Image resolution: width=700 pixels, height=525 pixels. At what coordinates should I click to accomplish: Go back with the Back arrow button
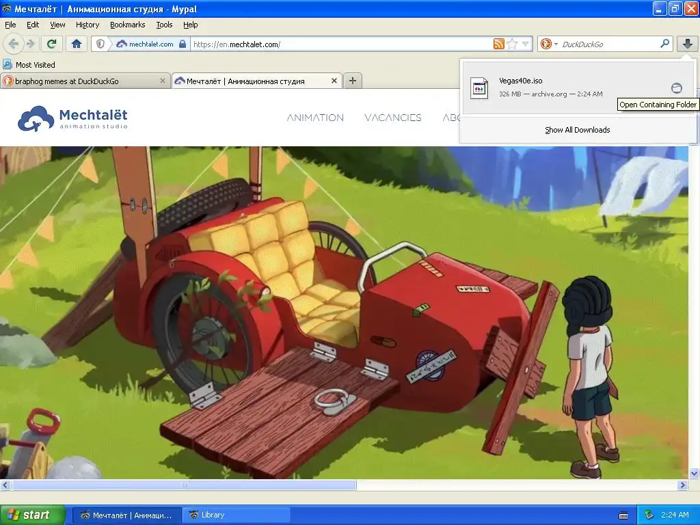tap(14, 44)
